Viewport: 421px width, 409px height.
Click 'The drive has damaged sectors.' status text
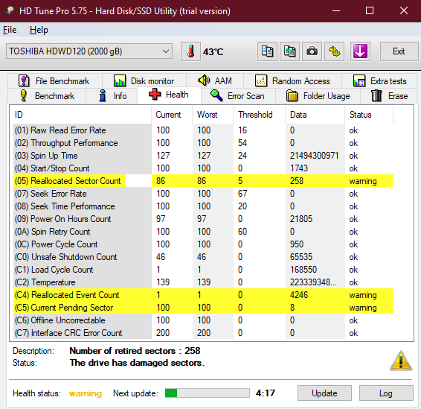pos(137,363)
